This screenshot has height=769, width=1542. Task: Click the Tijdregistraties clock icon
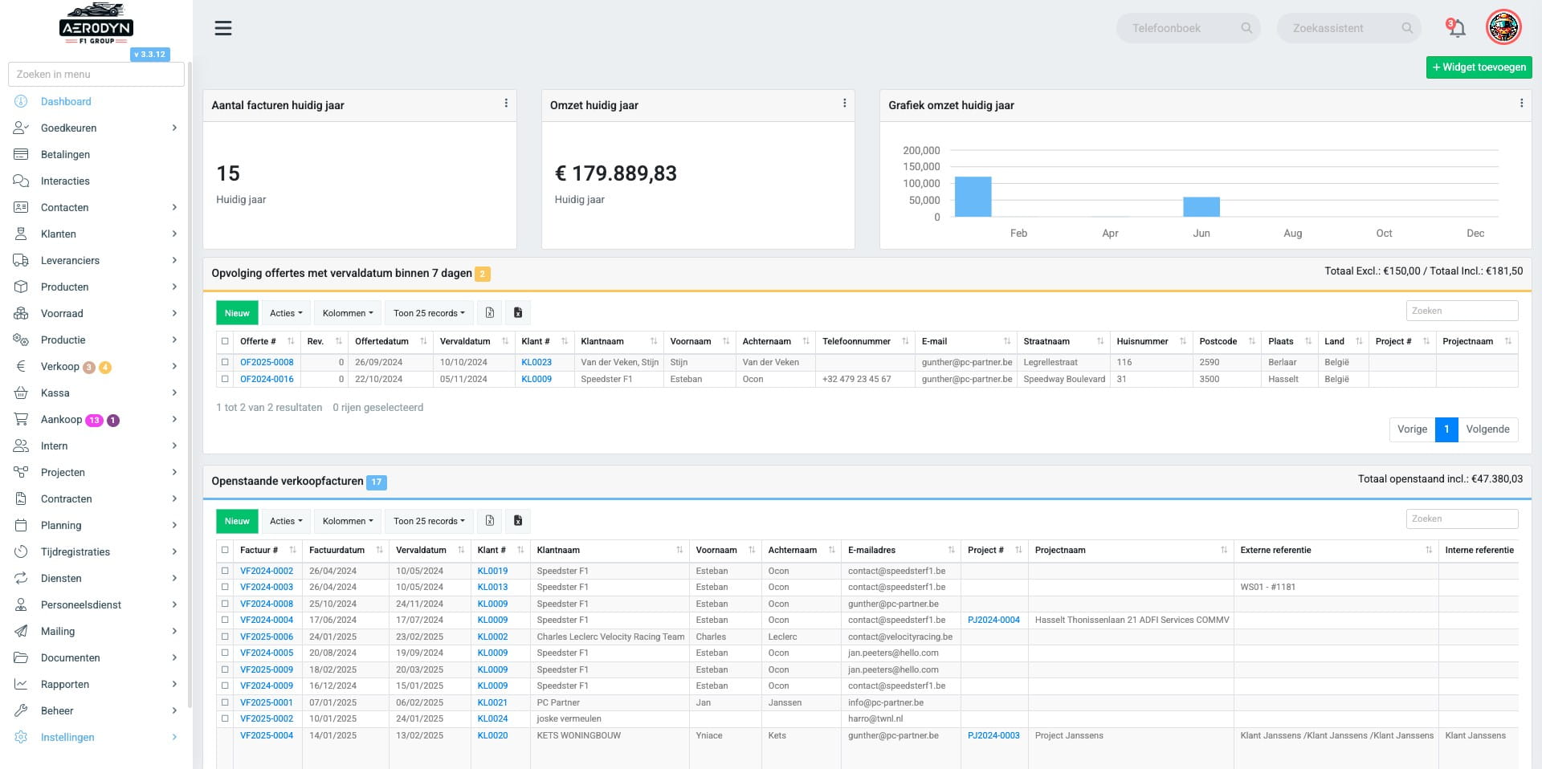21,551
